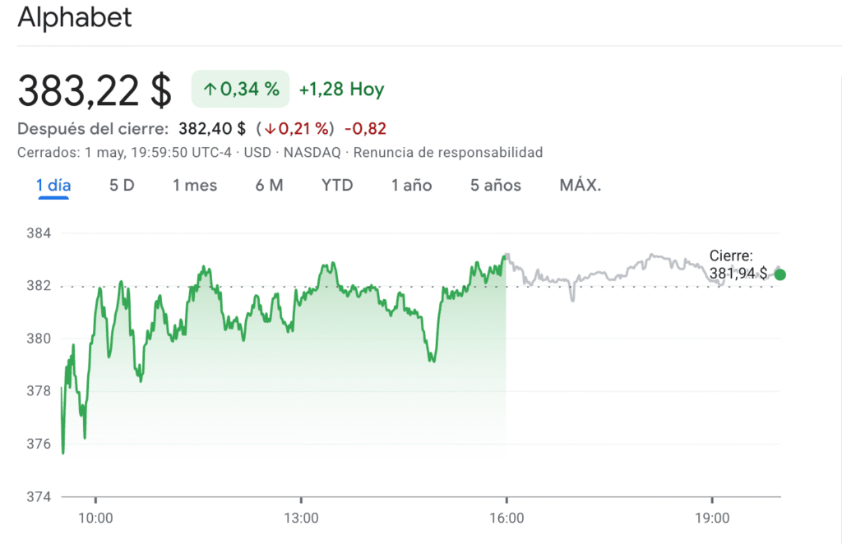Click the Cierre: 381,94 $ label

click(738, 265)
